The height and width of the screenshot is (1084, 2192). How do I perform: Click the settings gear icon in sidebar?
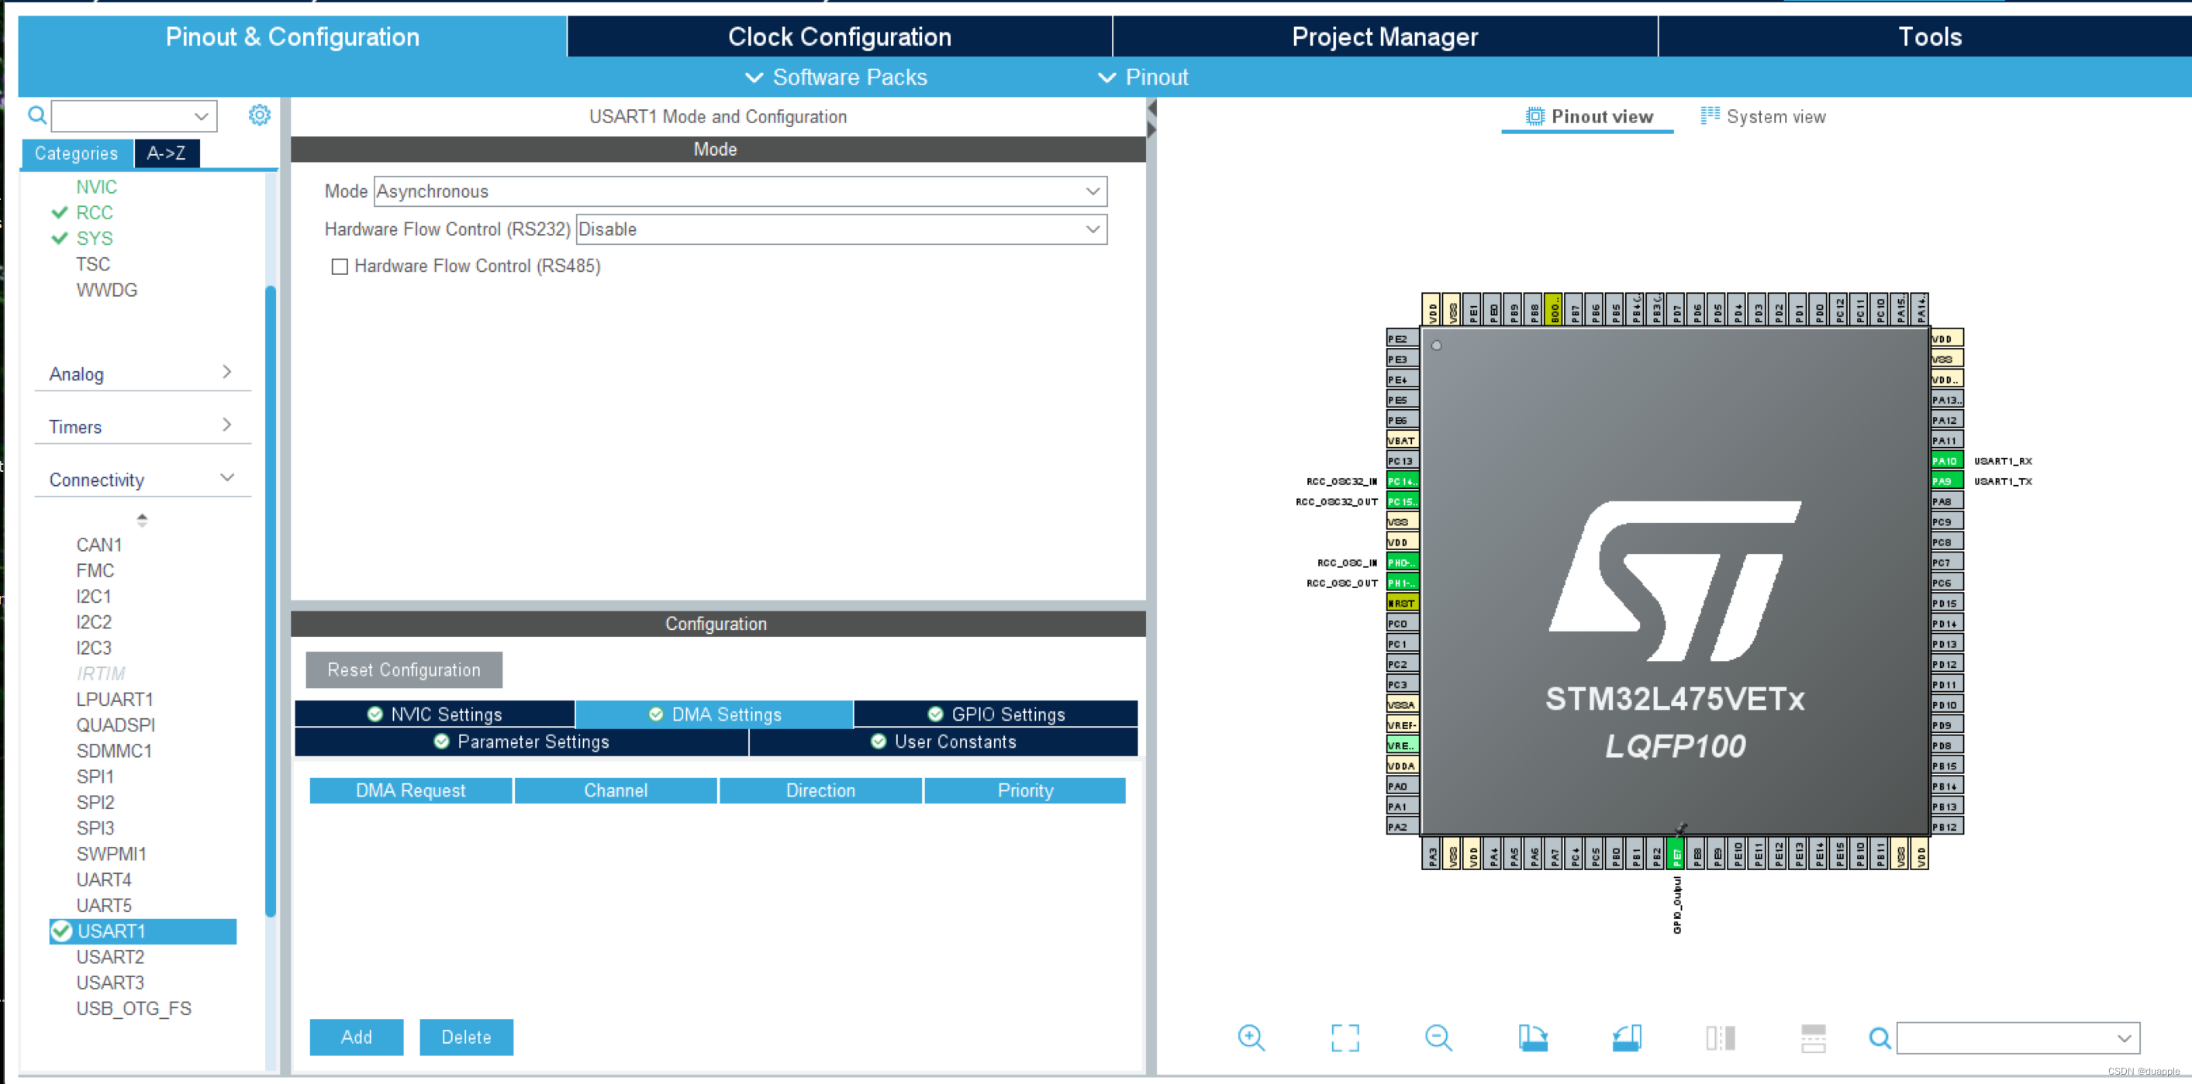pos(259,115)
